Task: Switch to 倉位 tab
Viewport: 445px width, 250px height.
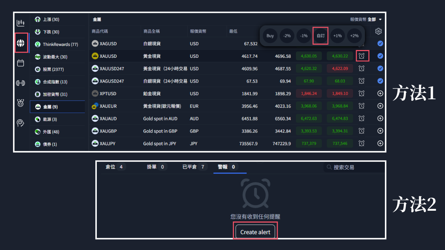Action: 115,167
